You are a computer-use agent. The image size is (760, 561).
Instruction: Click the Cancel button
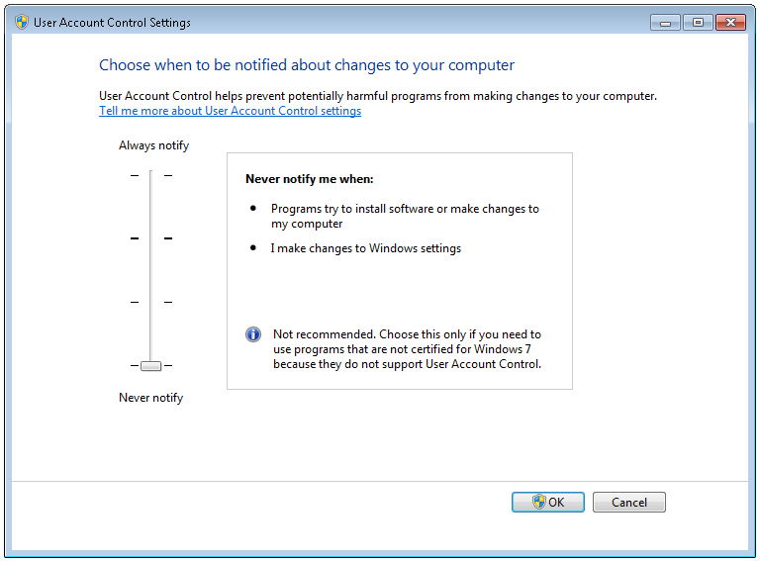coord(628,502)
